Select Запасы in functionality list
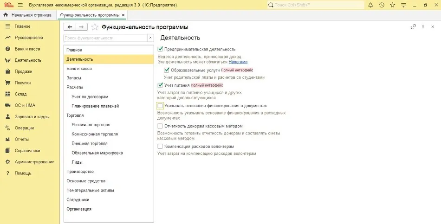The height and width of the screenshot is (224, 441). 109,78
